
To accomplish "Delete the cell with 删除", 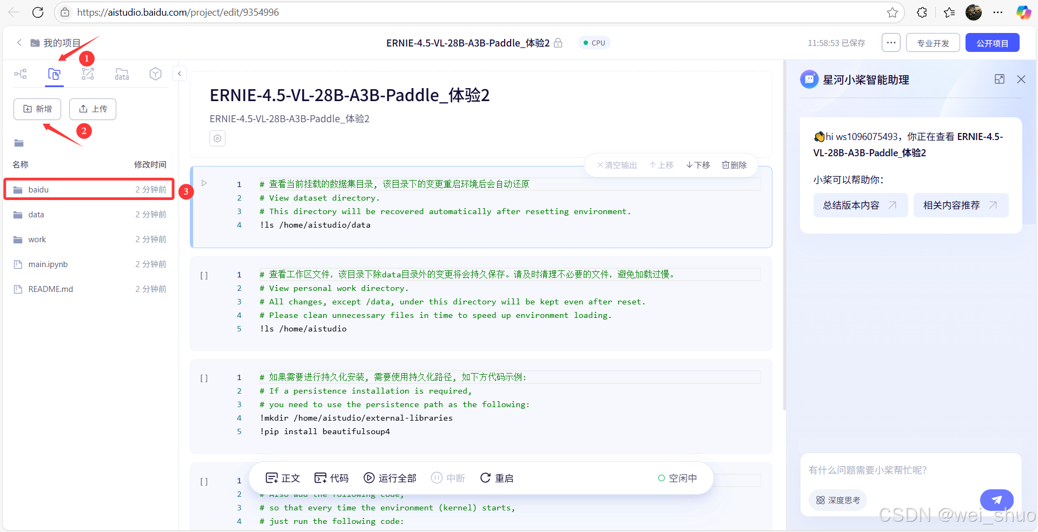I will pyautogui.click(x=734, y=165).
